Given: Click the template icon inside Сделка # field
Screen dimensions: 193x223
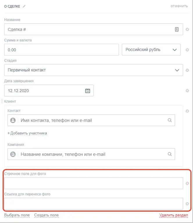Looking at the screenshot, I should (x=177, y=29).
